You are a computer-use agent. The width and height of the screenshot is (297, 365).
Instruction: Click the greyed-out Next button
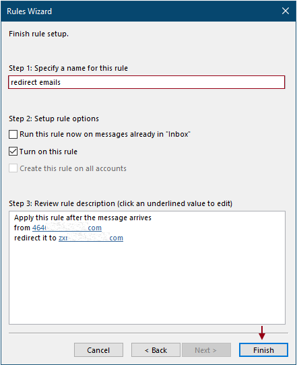[206, 350]
